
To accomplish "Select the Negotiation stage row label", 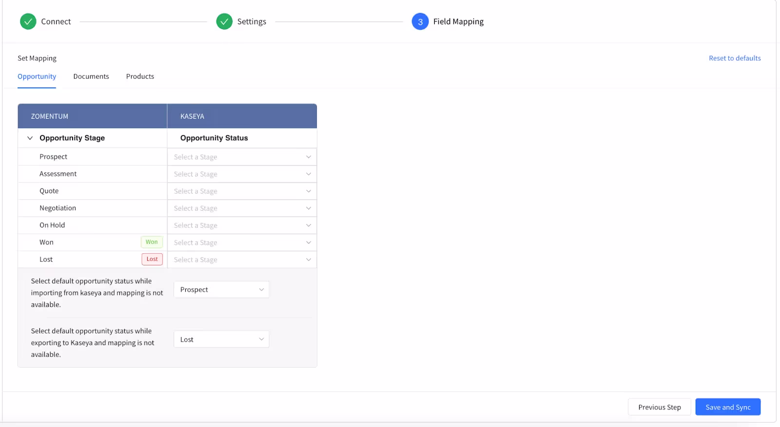I will [58, 208].
